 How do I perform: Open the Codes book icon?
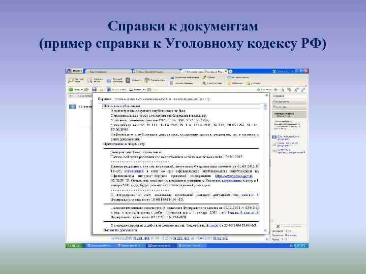coord(128,80)
